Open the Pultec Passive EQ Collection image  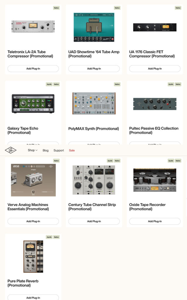155,104
